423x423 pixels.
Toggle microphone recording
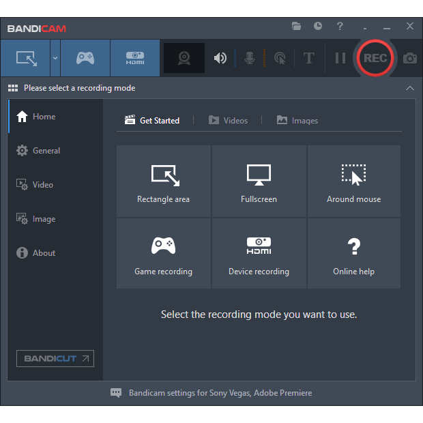(x=250, y=58)
